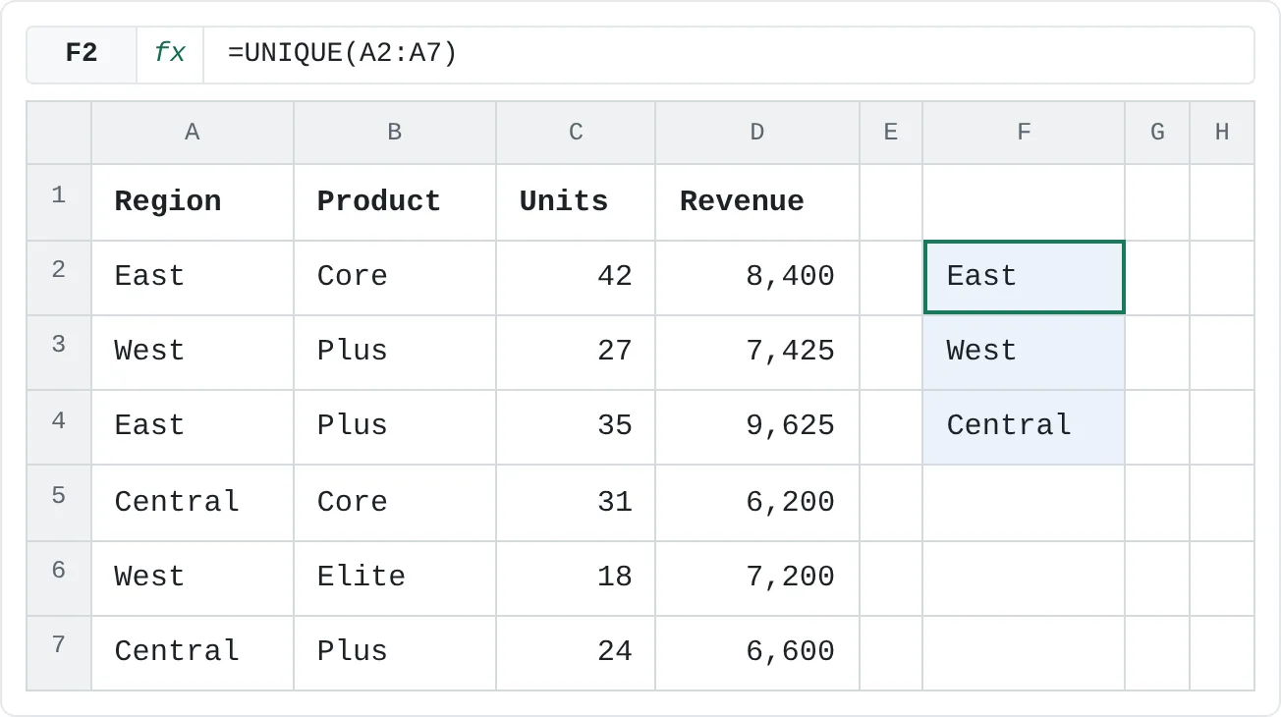
Task: Click the revenue cell 8,400
Action: click(757, 278)
